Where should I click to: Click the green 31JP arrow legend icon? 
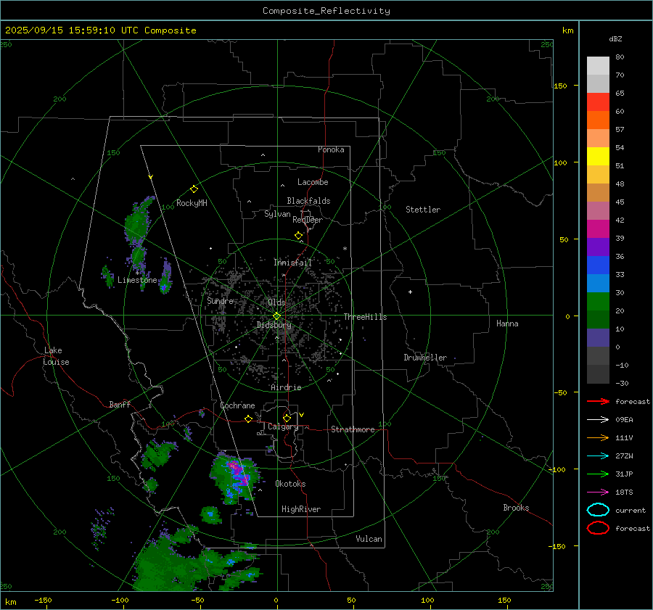(x=598, y=474)
